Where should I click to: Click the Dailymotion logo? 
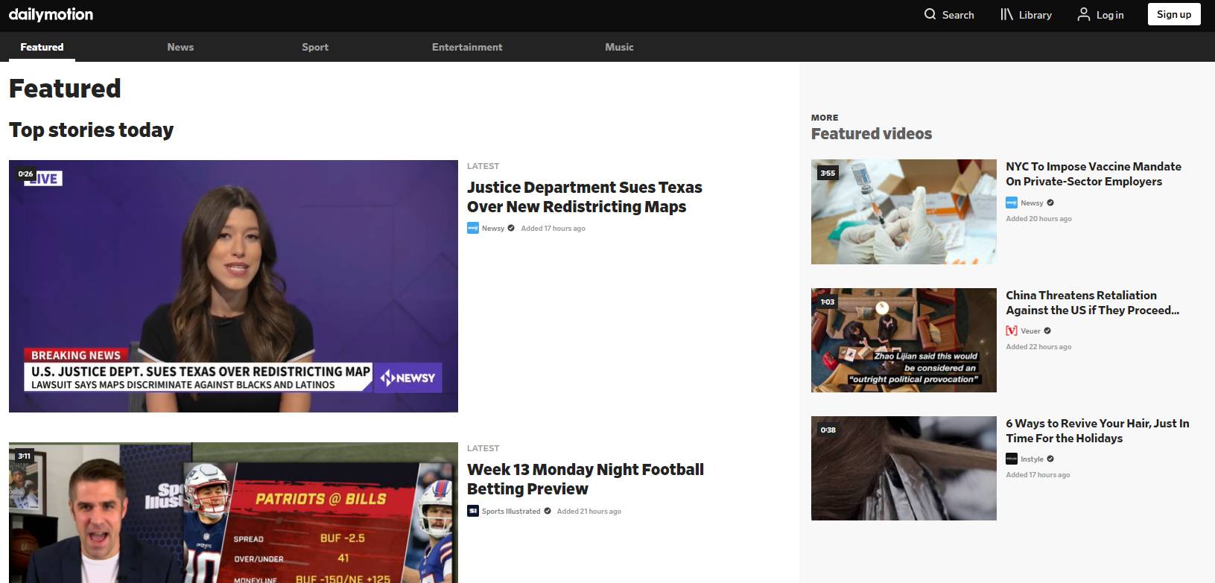[51, 14]
